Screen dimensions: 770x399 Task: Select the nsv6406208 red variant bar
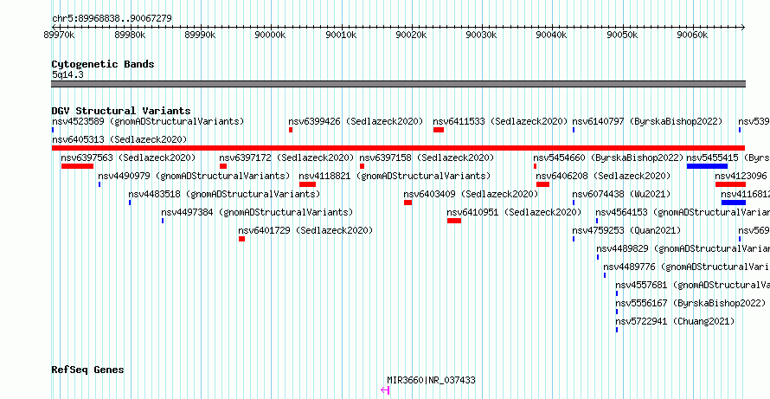pyautogui.click(x=542, y=184)
